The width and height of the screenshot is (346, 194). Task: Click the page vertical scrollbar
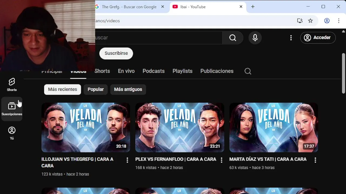click(x=344, y=73)
